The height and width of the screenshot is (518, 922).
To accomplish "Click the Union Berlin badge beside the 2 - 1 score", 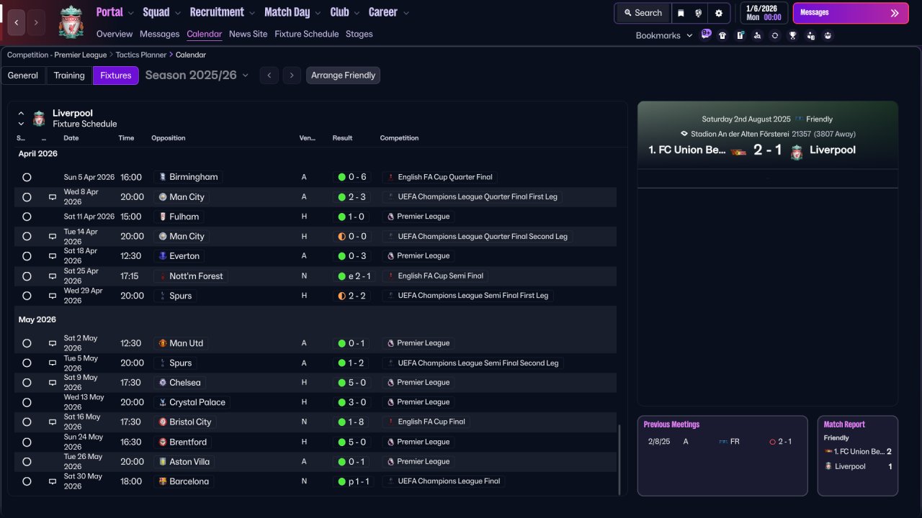I will pyautogui.click(x=738, y=150).
